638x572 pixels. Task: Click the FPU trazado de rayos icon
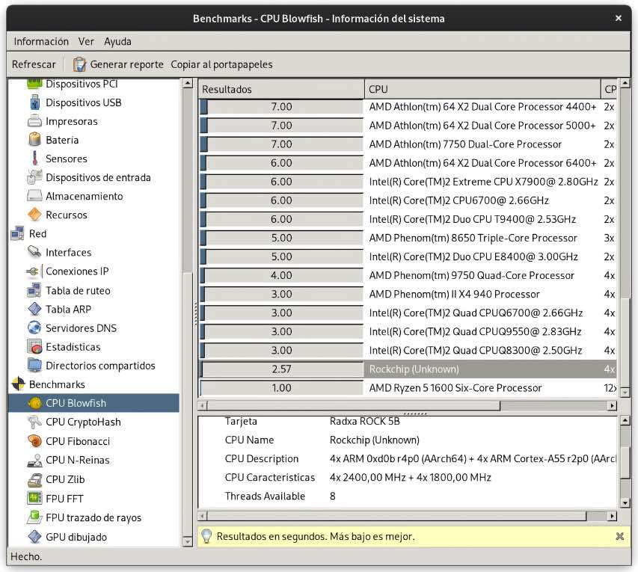[34, 517]
